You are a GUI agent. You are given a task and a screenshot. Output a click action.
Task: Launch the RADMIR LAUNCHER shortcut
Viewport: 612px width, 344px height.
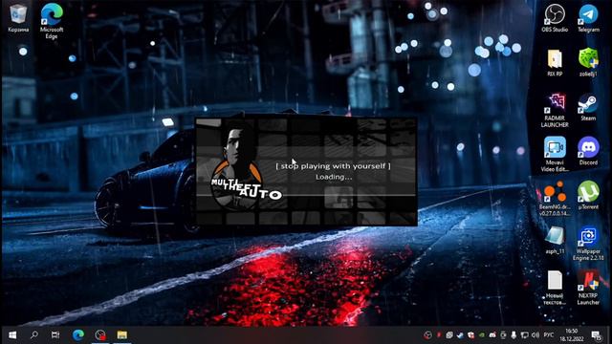(555, 111)
